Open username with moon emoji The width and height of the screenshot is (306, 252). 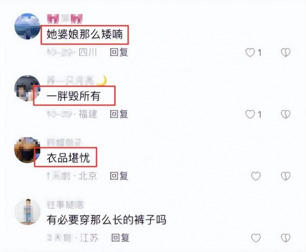click(77, 81)
